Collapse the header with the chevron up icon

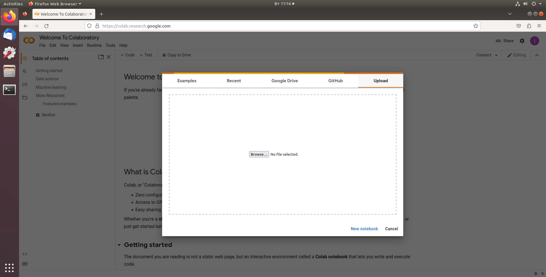[537, 55]
